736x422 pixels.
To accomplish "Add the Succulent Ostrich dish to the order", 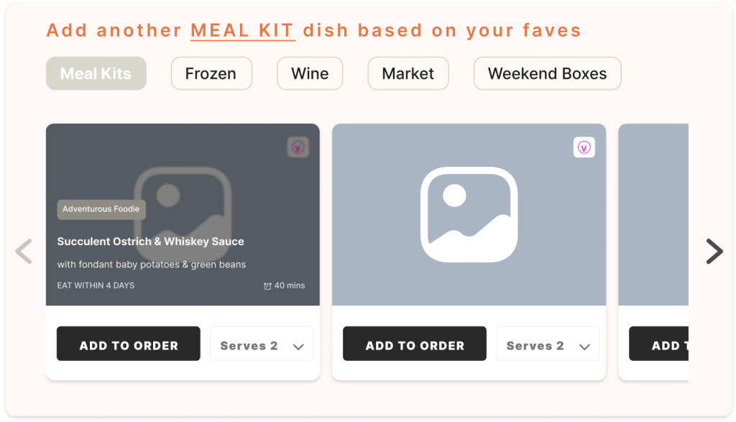I will [x=129, y=346].
